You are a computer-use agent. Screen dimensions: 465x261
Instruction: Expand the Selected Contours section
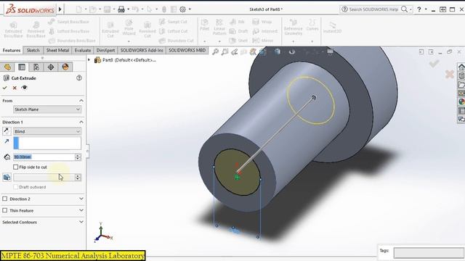tap(81, 222)
